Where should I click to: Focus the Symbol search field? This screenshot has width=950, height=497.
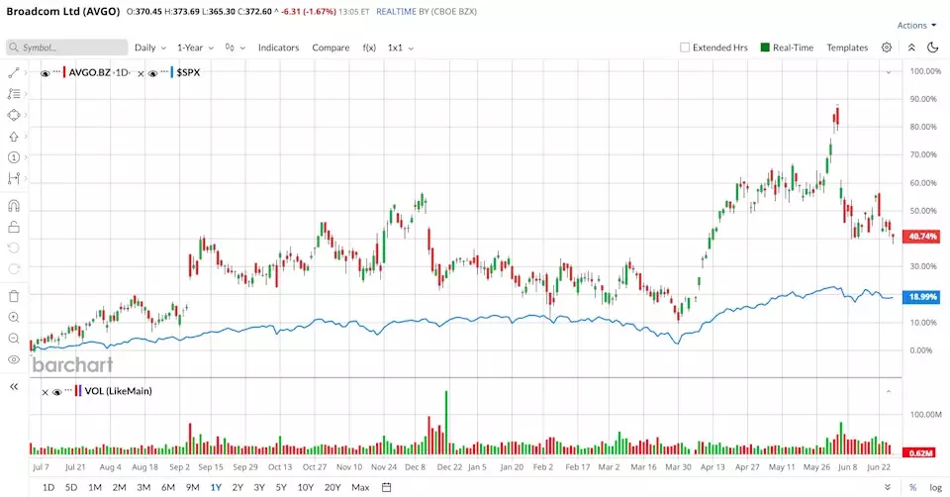click(x=67, y=48)
